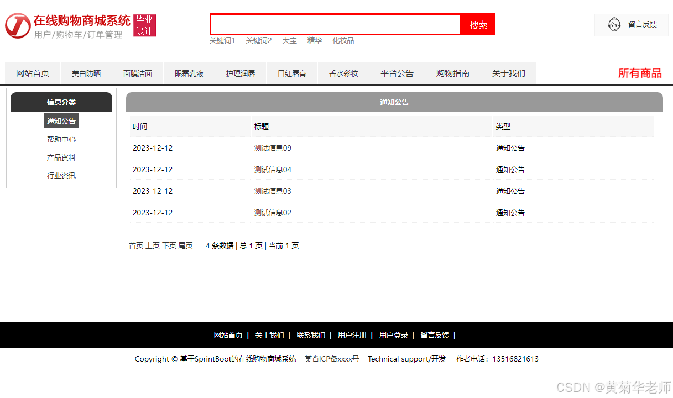Viewport: 673px width, 398px height.
Task: Click the red 所有商品 link
Action: point(640,73)
